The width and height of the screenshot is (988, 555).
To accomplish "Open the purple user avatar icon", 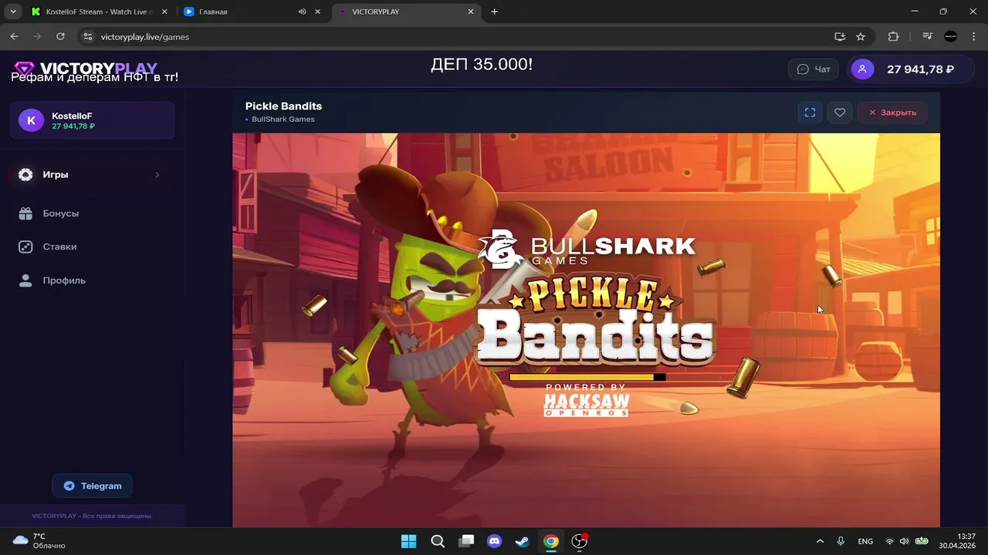I will point(862,69).
